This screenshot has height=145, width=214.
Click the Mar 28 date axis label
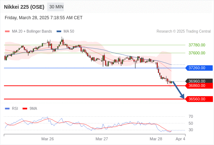tap(156, 139)
